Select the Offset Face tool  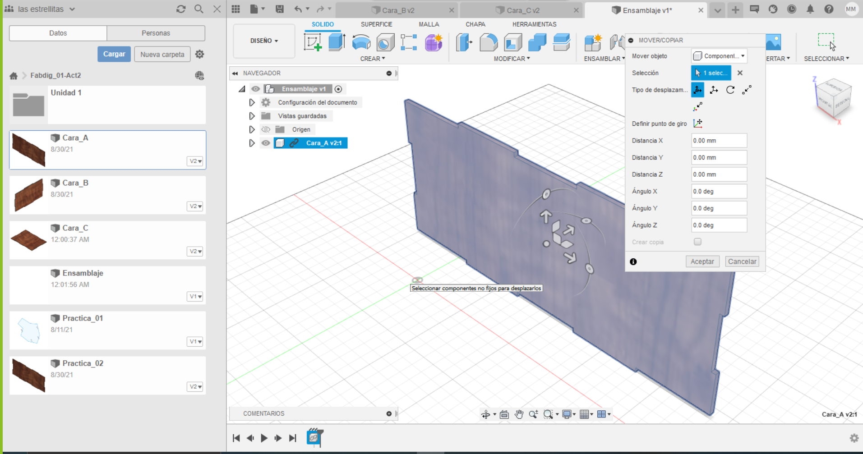pyautogui.click(x=562, y=42)
